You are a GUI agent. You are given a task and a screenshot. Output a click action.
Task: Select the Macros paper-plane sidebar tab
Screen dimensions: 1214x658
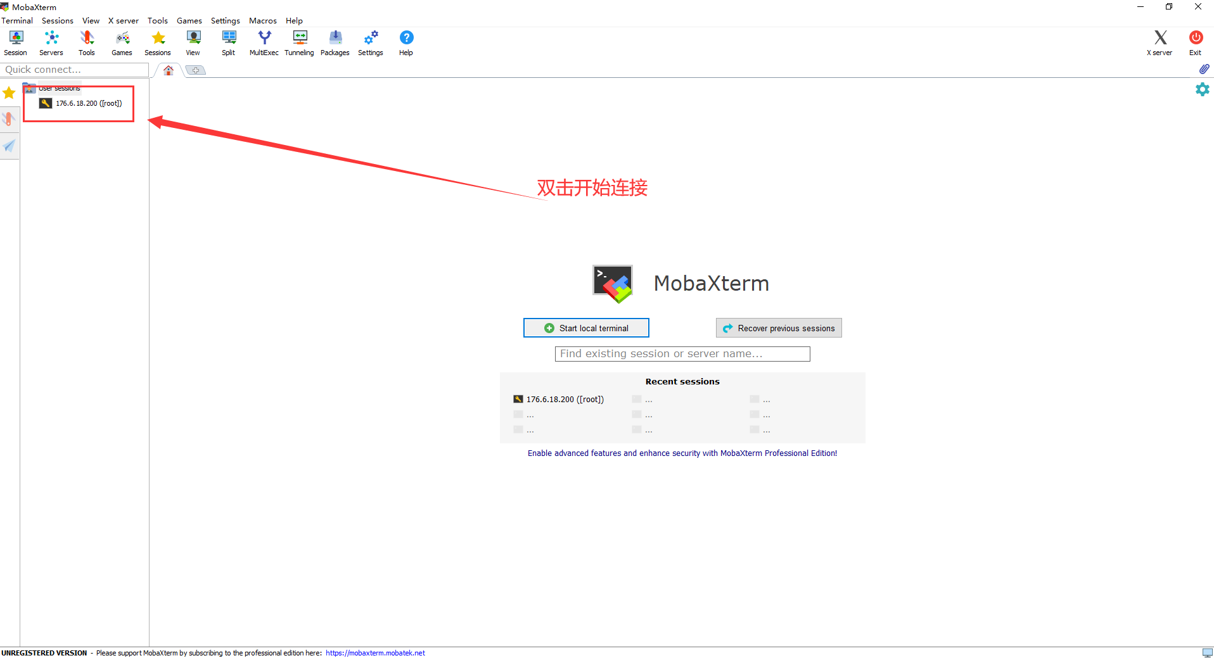pos(9,146)
